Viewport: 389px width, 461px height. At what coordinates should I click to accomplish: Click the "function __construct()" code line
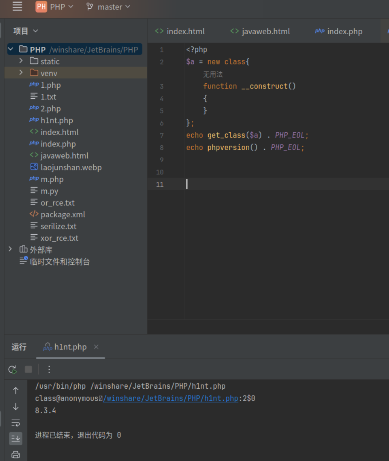coord(249,86)
